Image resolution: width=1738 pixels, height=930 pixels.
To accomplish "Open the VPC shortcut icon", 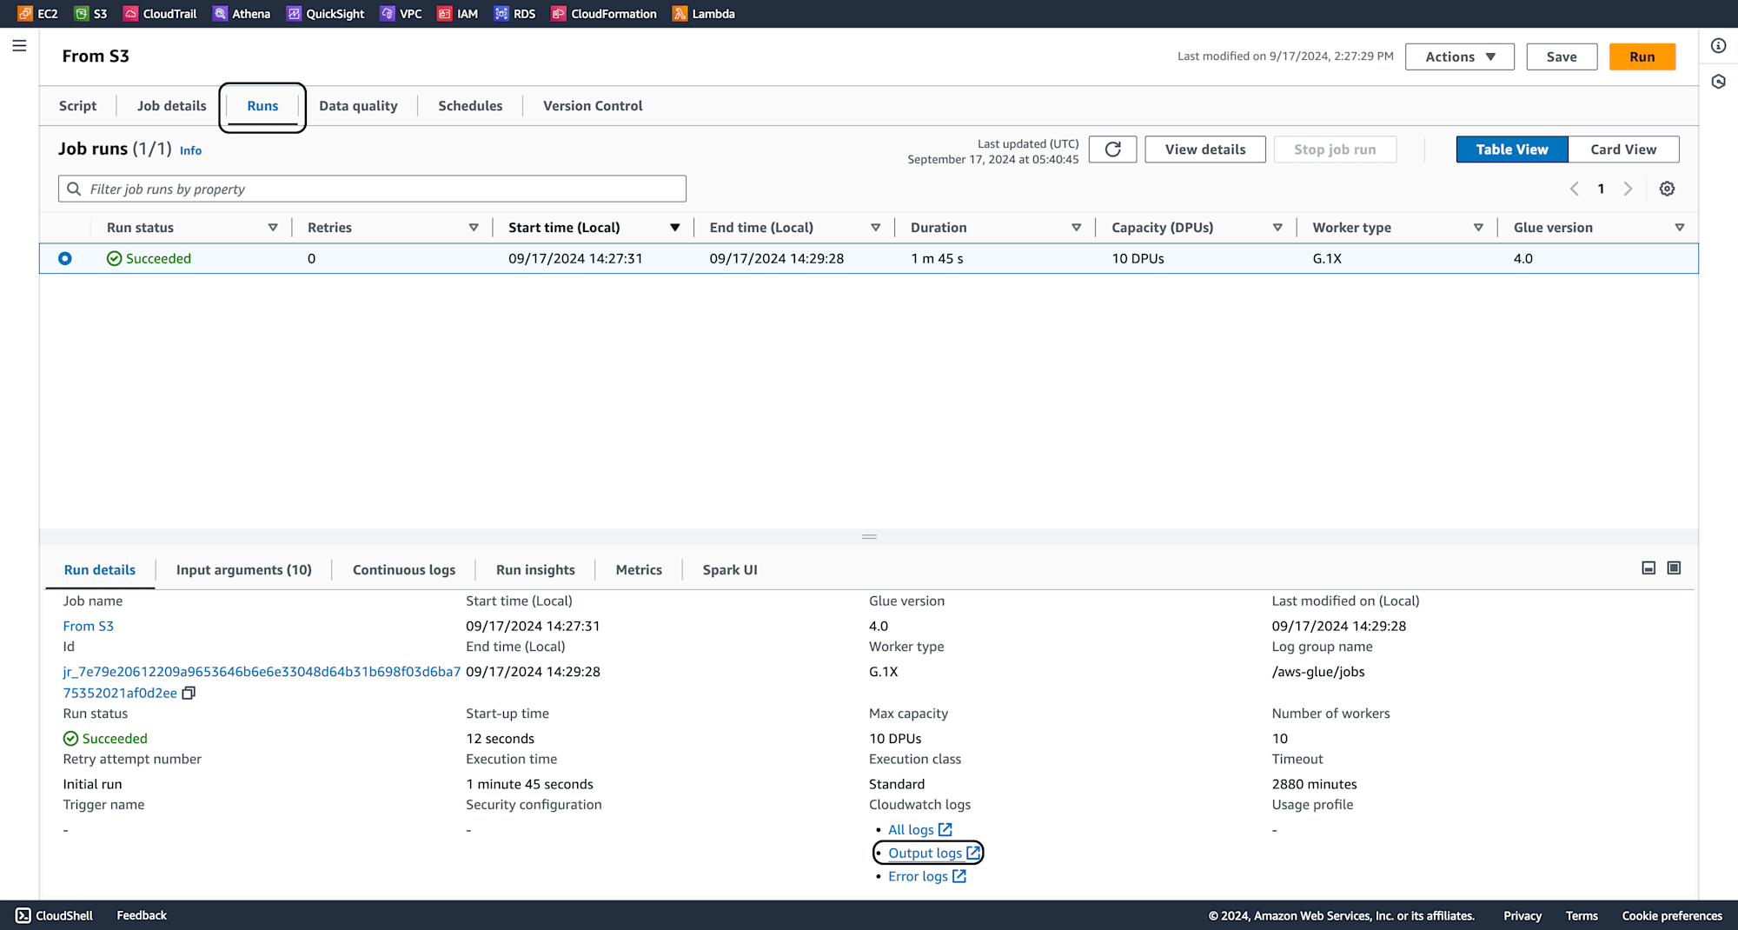I will click(388, 14).
